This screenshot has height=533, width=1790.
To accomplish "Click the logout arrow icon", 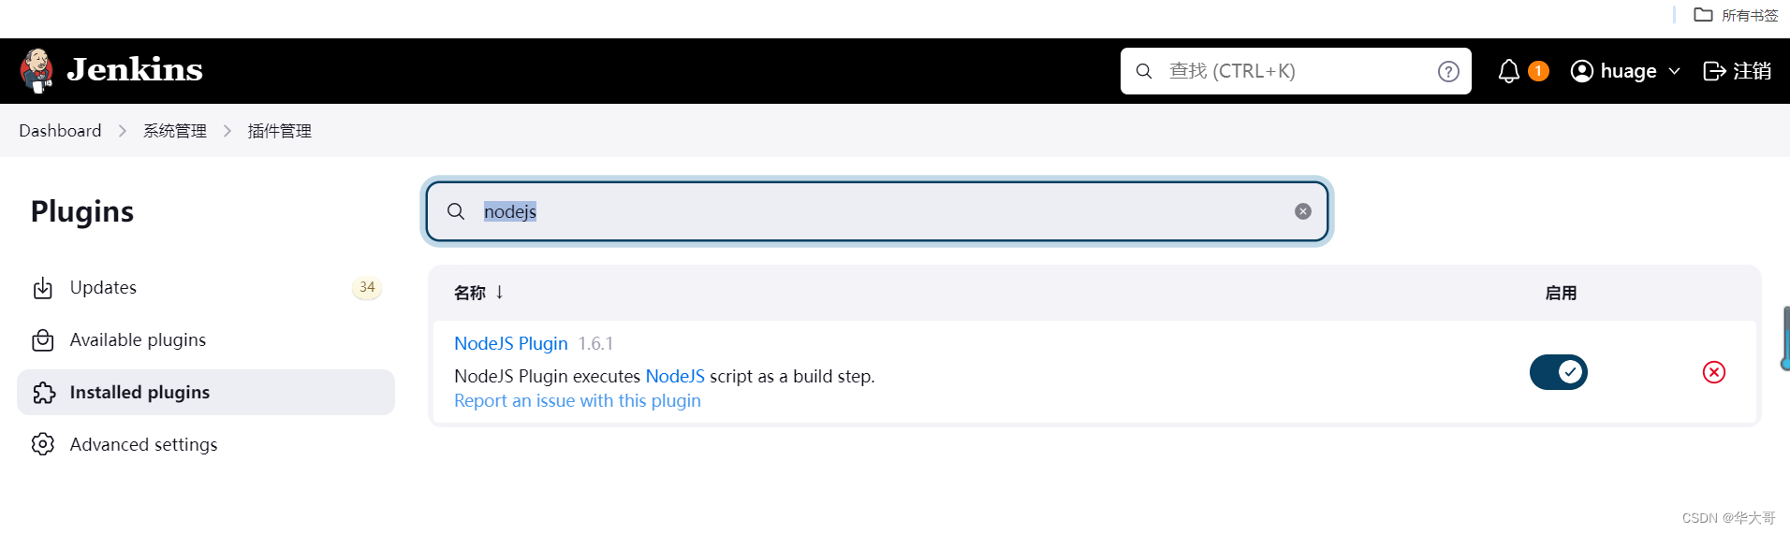I will pos(1714,71).
